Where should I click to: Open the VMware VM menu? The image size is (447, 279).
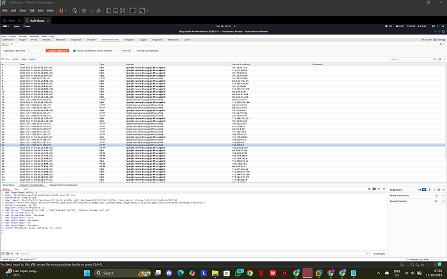tap(32, 11)
